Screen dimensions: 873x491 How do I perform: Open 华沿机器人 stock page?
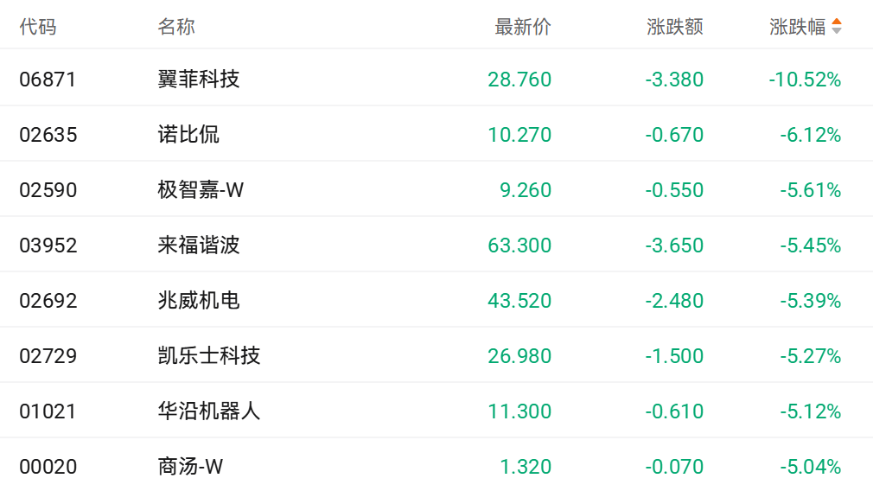[x=436, y=411]
